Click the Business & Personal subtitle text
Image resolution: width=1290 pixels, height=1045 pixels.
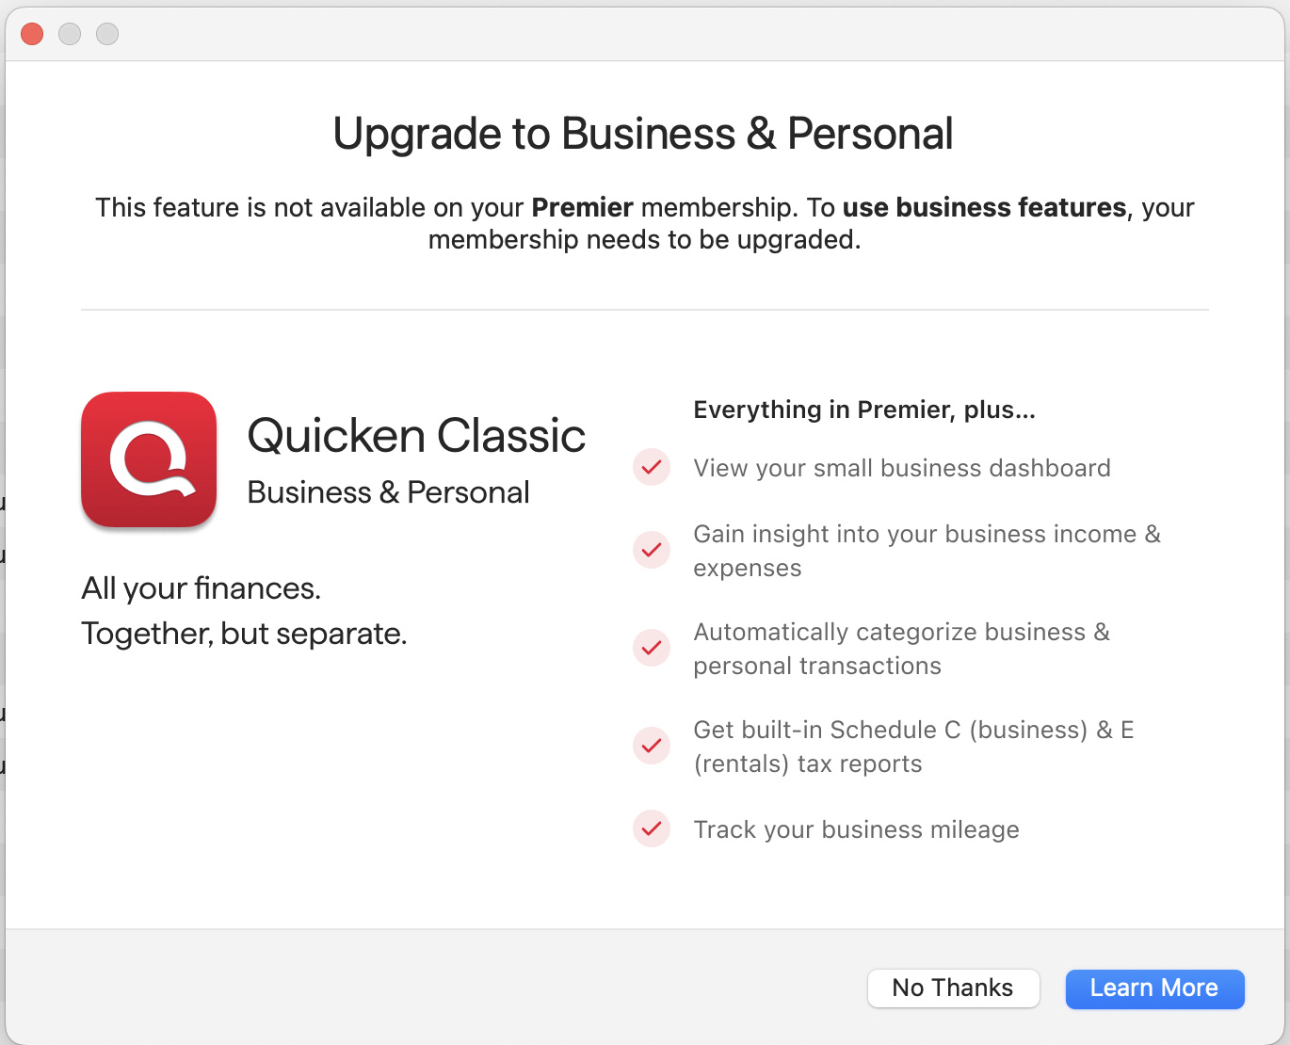click(388, 492)
